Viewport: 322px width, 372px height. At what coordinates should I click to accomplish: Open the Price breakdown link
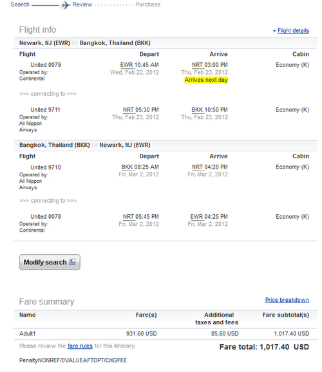click(287, 300)
